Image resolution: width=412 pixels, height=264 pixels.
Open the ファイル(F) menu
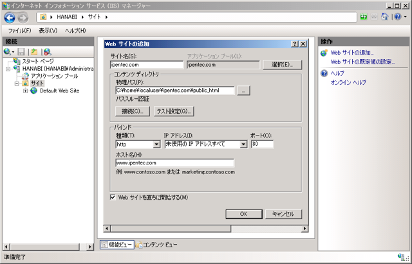20,31
